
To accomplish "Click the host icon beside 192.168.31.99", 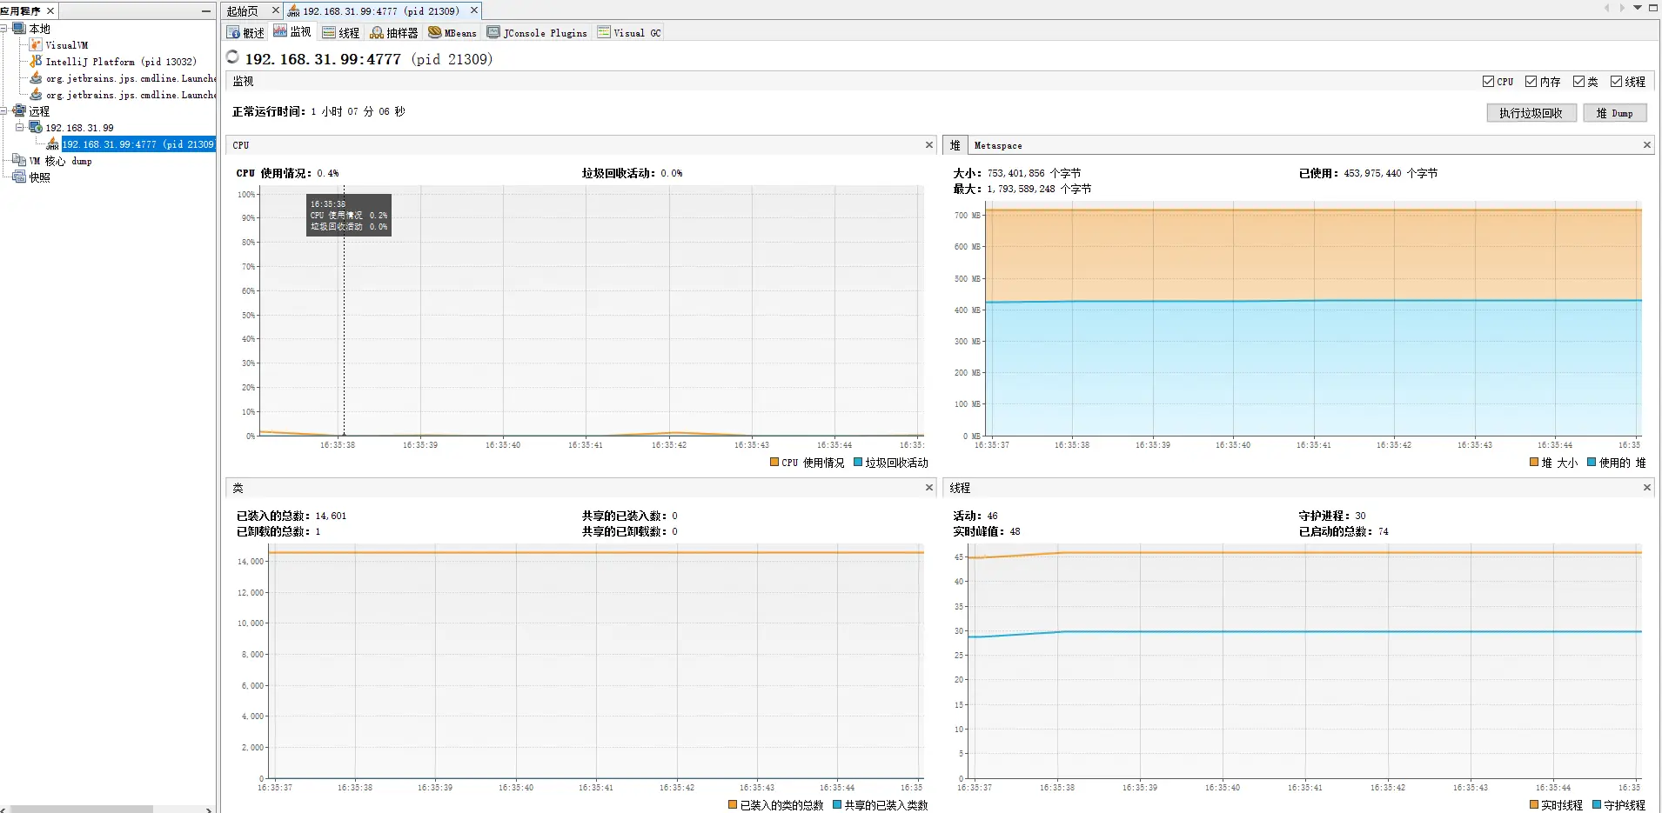I will coord(36,128).
